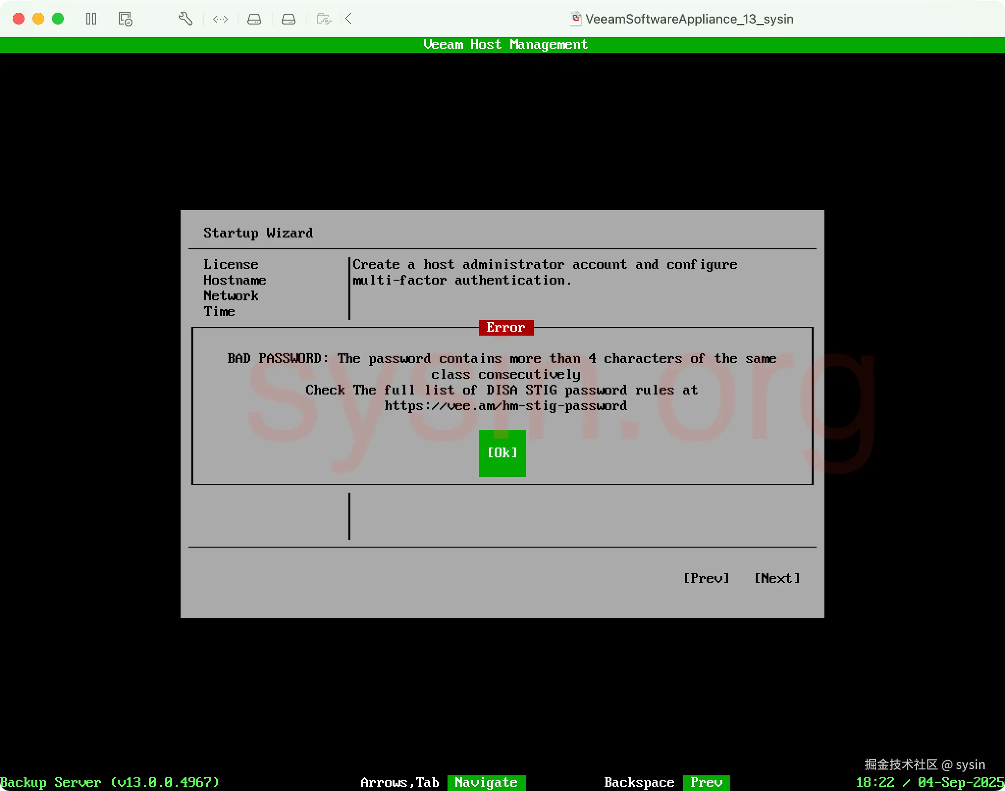Collapse toolbar with the left chevron
This screenshot has width=1005, height=791.
point(348,19)
